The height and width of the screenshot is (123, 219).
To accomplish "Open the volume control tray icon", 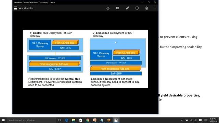I will [x=196, y=120].
